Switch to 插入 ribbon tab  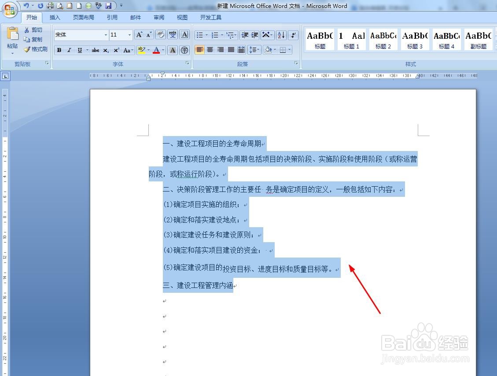(55, 18)
